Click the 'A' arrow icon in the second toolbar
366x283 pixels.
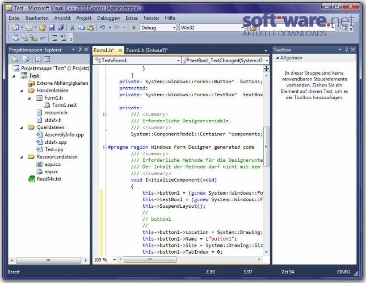click(43, 38)
